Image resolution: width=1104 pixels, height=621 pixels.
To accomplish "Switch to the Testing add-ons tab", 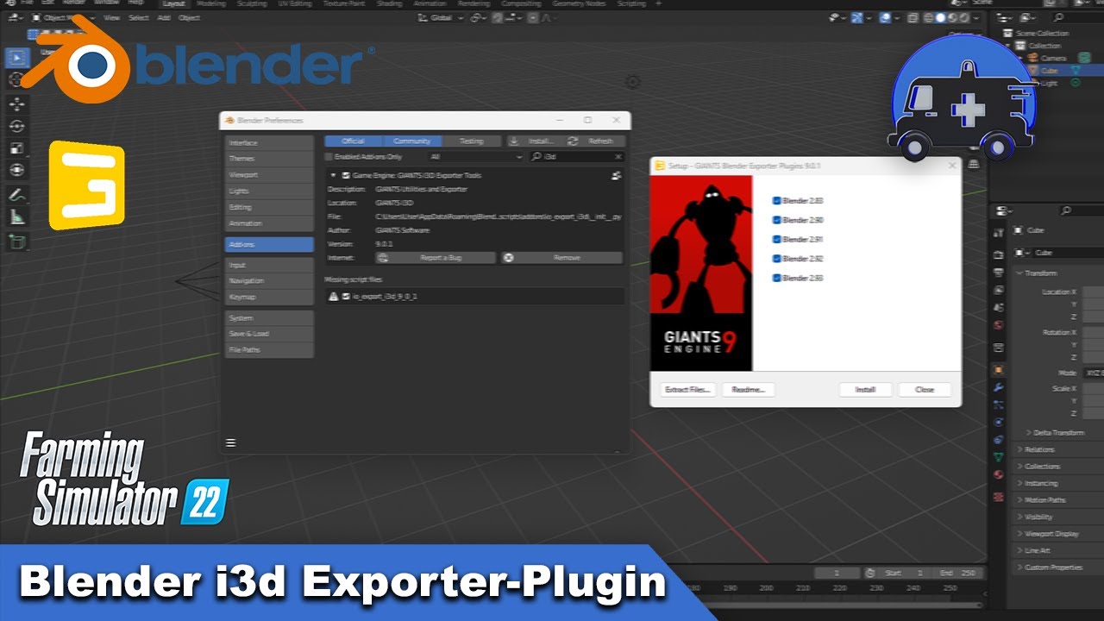I will 471,141.
